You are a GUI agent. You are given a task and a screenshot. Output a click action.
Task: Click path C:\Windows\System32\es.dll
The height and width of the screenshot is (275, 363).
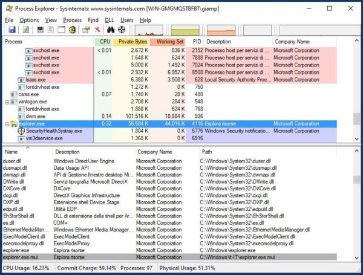(232, 223)
